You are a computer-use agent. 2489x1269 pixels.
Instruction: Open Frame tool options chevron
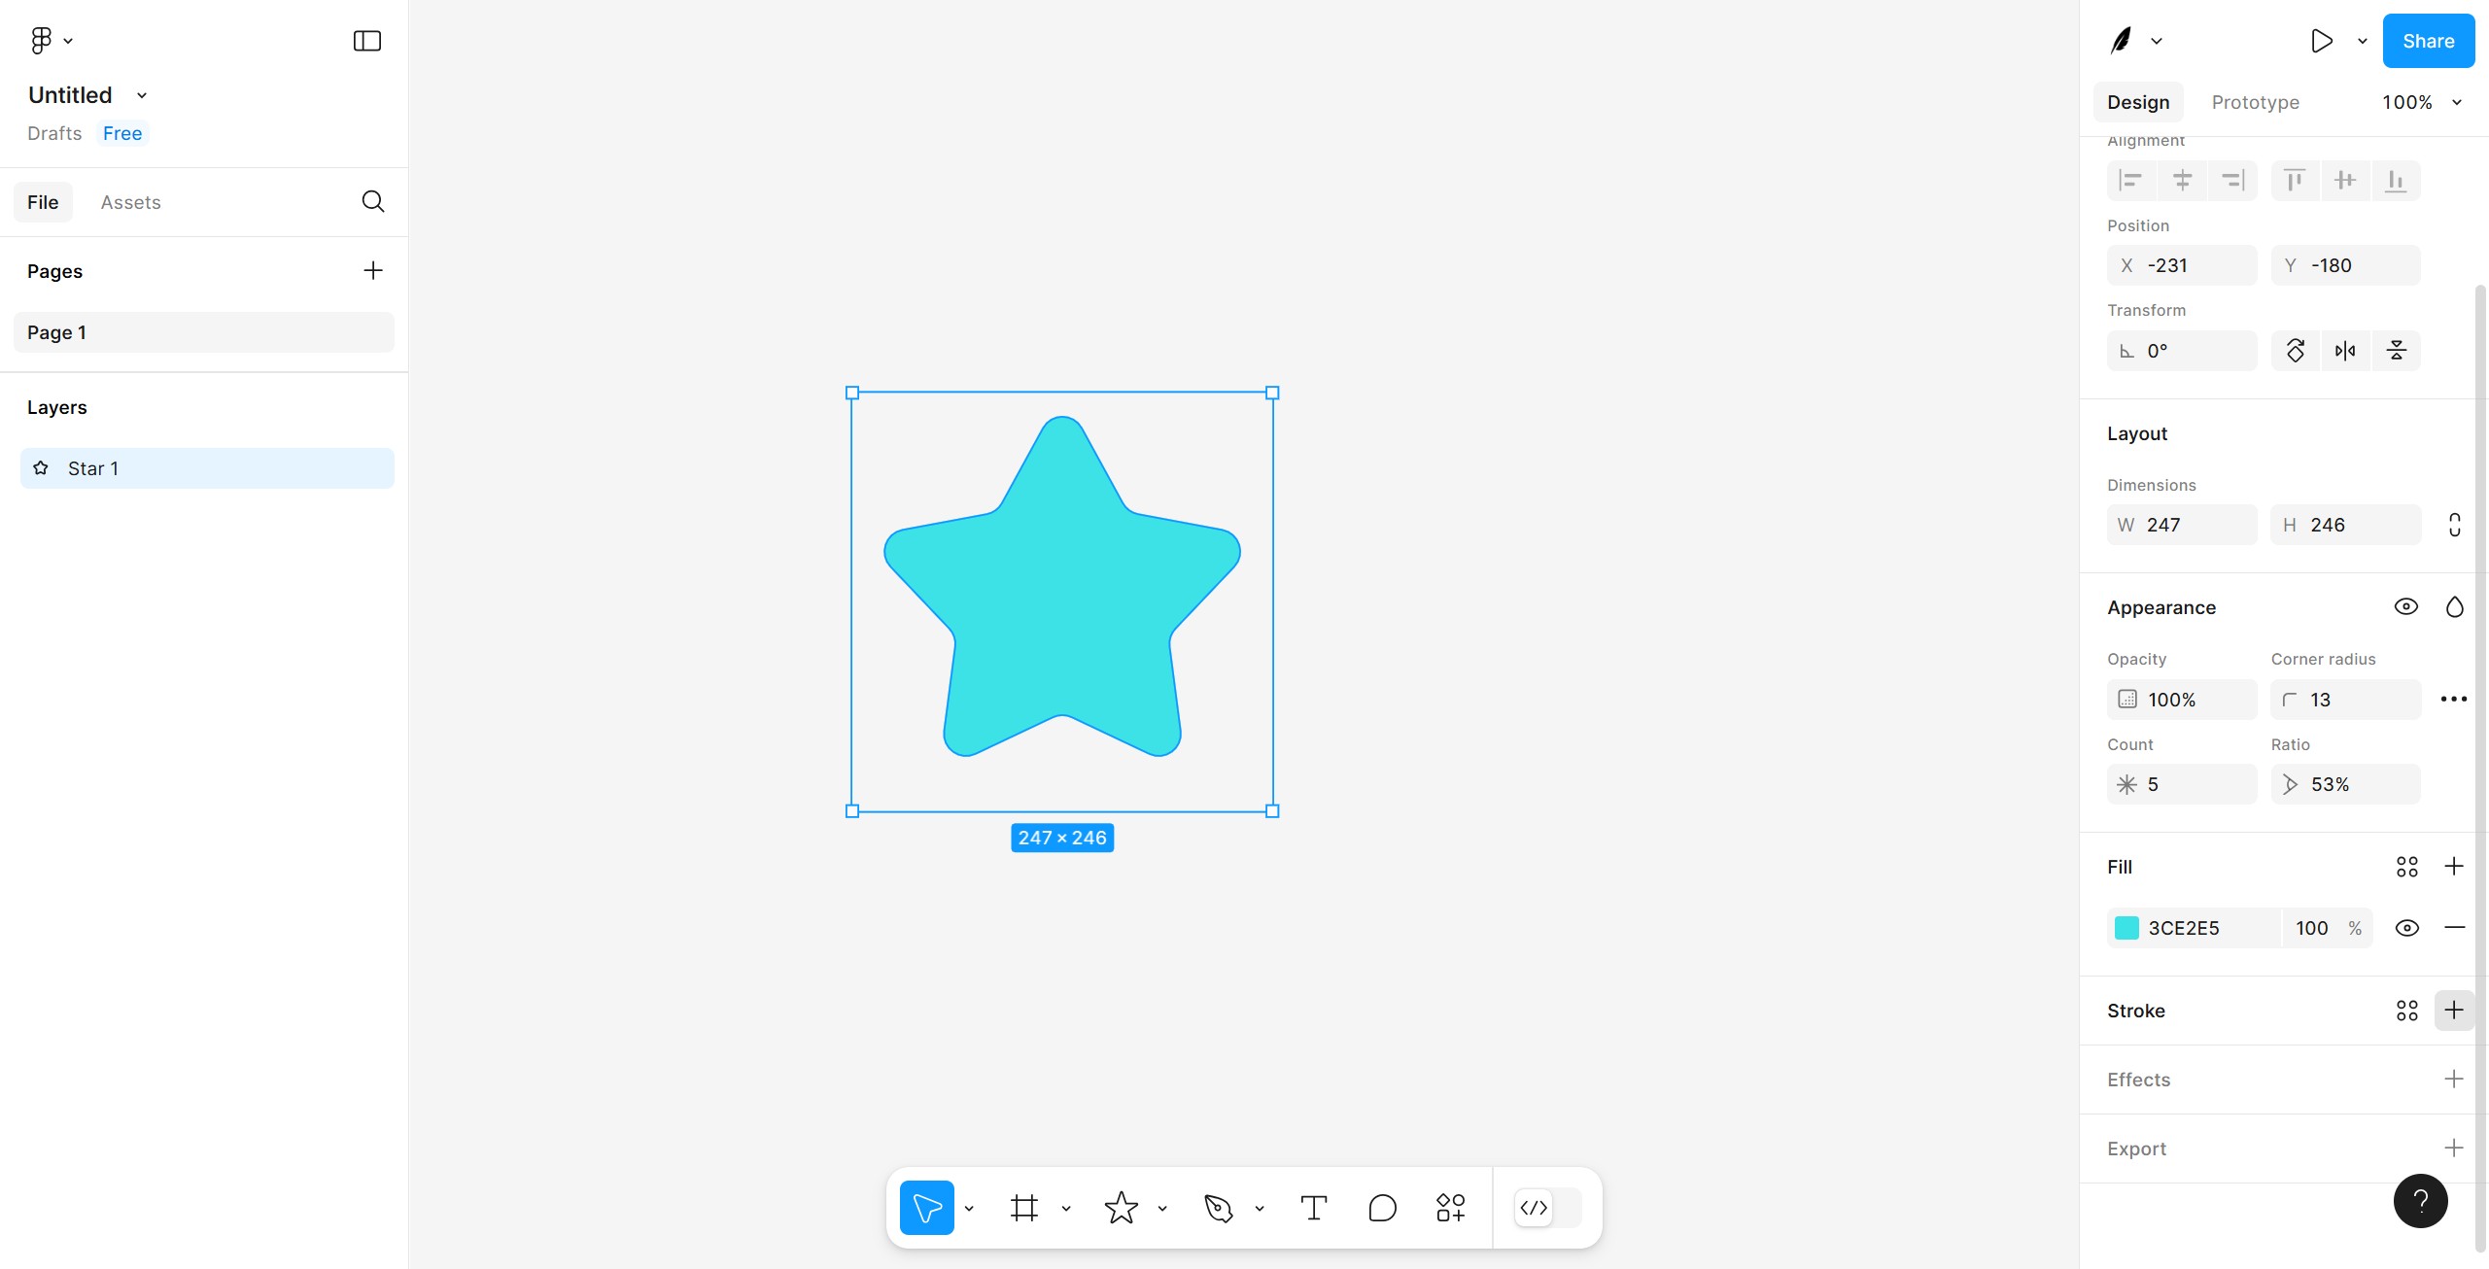(1066, 1209)
